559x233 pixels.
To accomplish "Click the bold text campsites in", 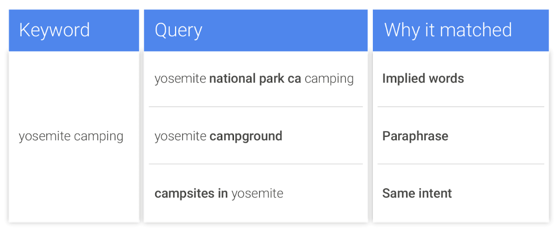I will pos(191,194).
